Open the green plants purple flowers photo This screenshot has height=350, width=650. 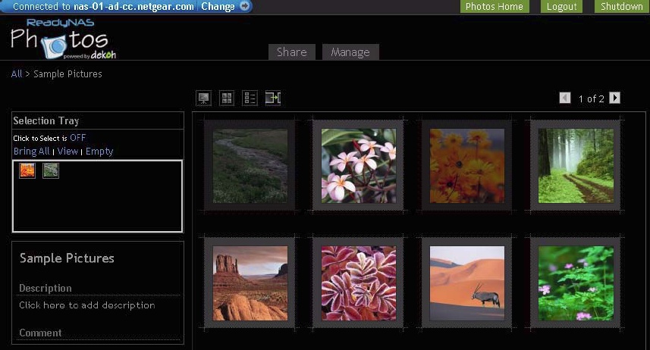tap(576, 283)
